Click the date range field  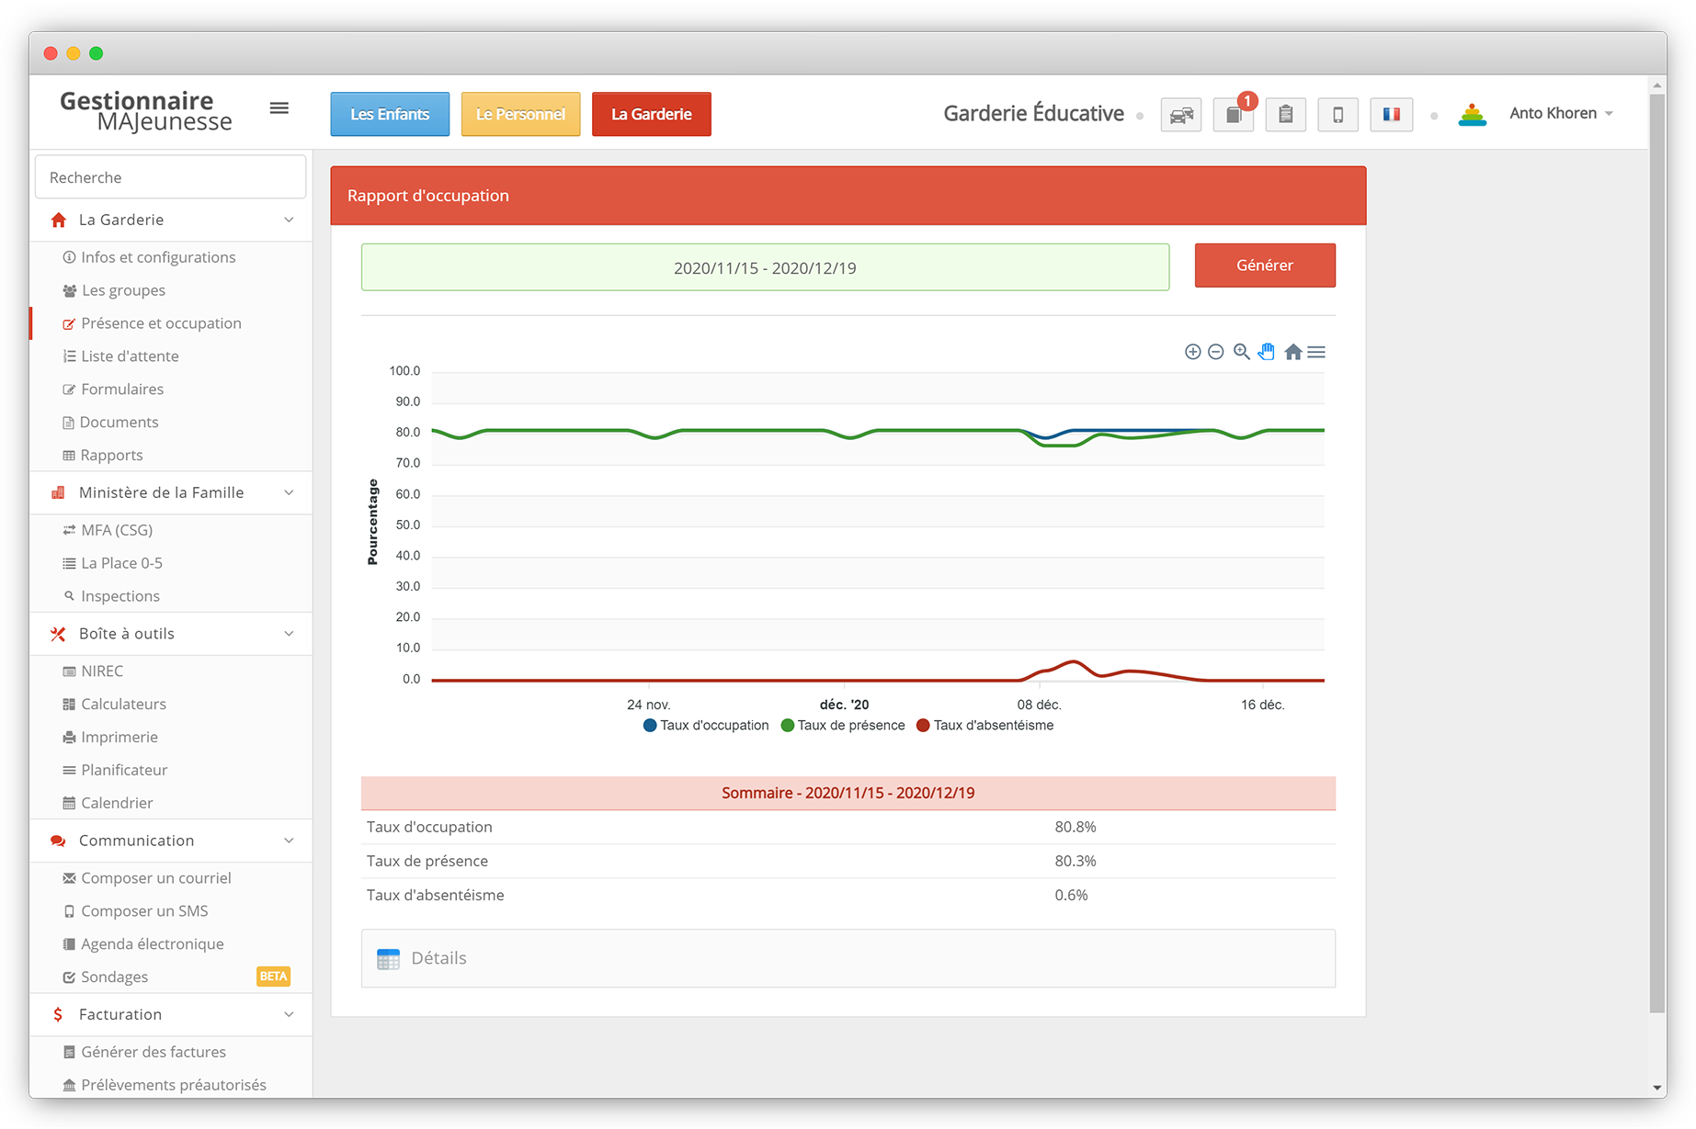[x=765, y=268]
